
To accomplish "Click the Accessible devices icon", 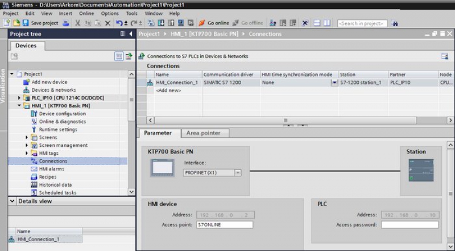I will (x=273, y=23).
